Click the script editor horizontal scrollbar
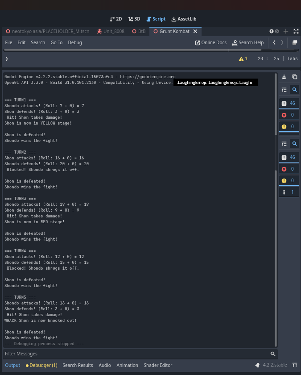This screenshot has height=375, width=301. (132, 50)
